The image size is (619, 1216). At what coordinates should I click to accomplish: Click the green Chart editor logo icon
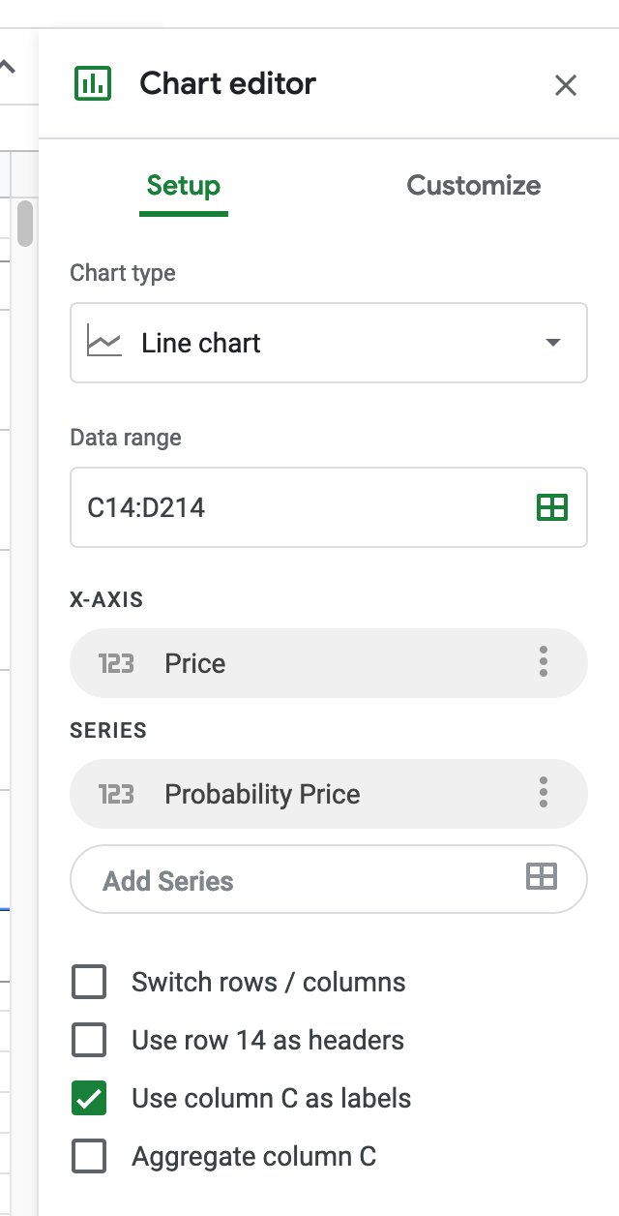[x=93, y=83]
